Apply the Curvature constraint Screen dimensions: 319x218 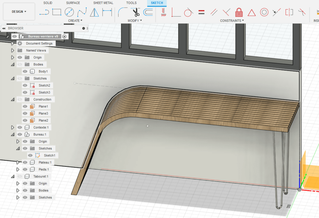[x=302, y=12]
